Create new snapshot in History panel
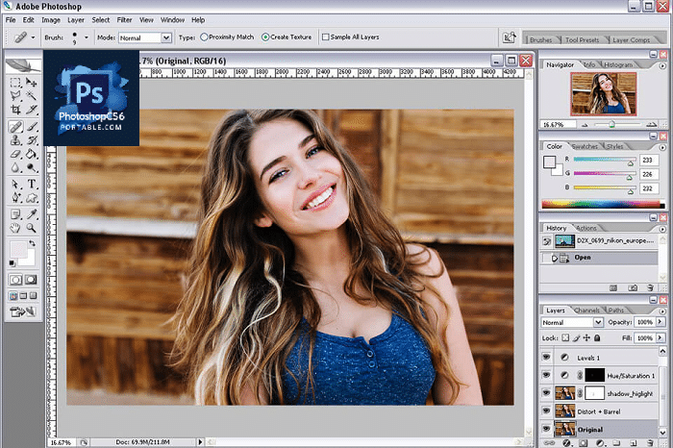 (x=633, y=288)
